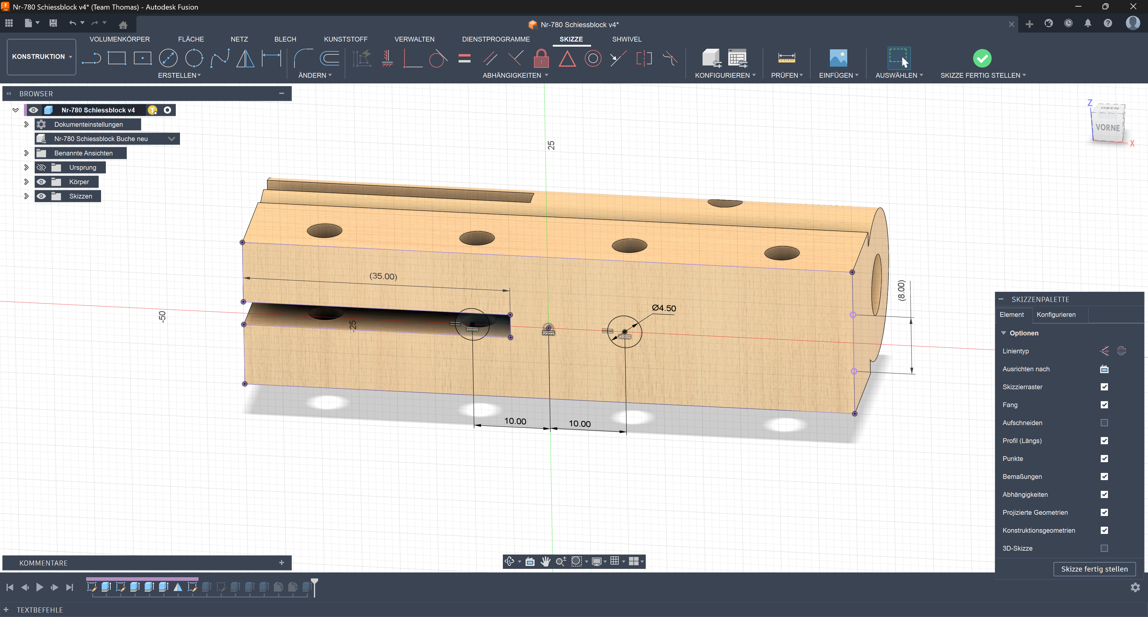Switch to the VOLUMENKÖRPER tab
Screen dimensions: 1148x617
[x=120, y=39]
